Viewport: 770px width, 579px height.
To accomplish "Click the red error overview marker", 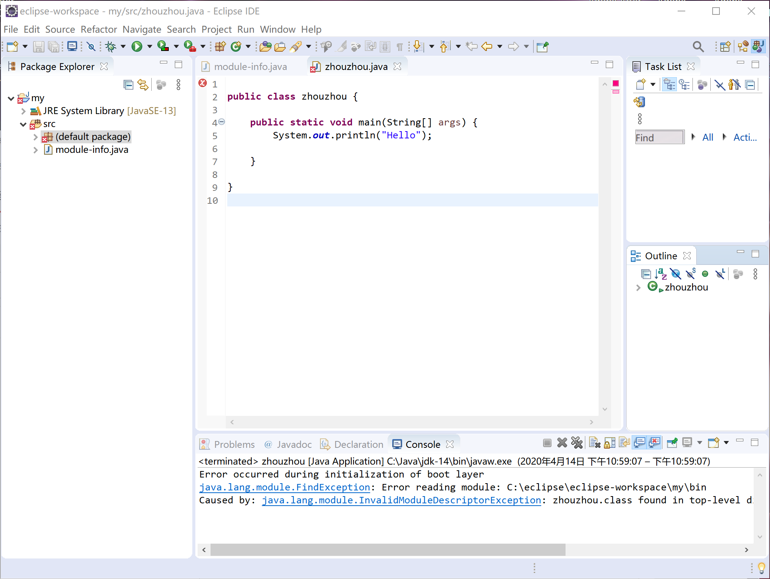I will coord(616,83).
